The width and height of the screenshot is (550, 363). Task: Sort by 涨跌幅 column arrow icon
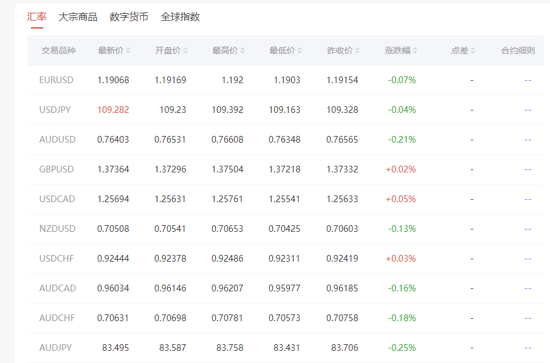coord(415,51)
